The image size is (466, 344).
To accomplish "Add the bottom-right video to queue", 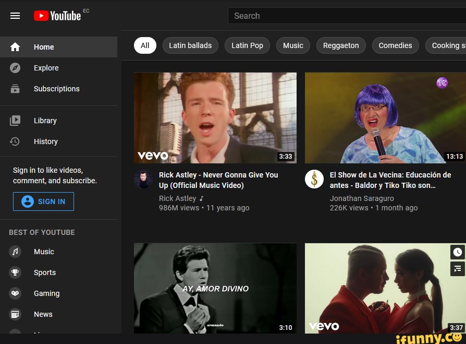I will click(457, 269).
